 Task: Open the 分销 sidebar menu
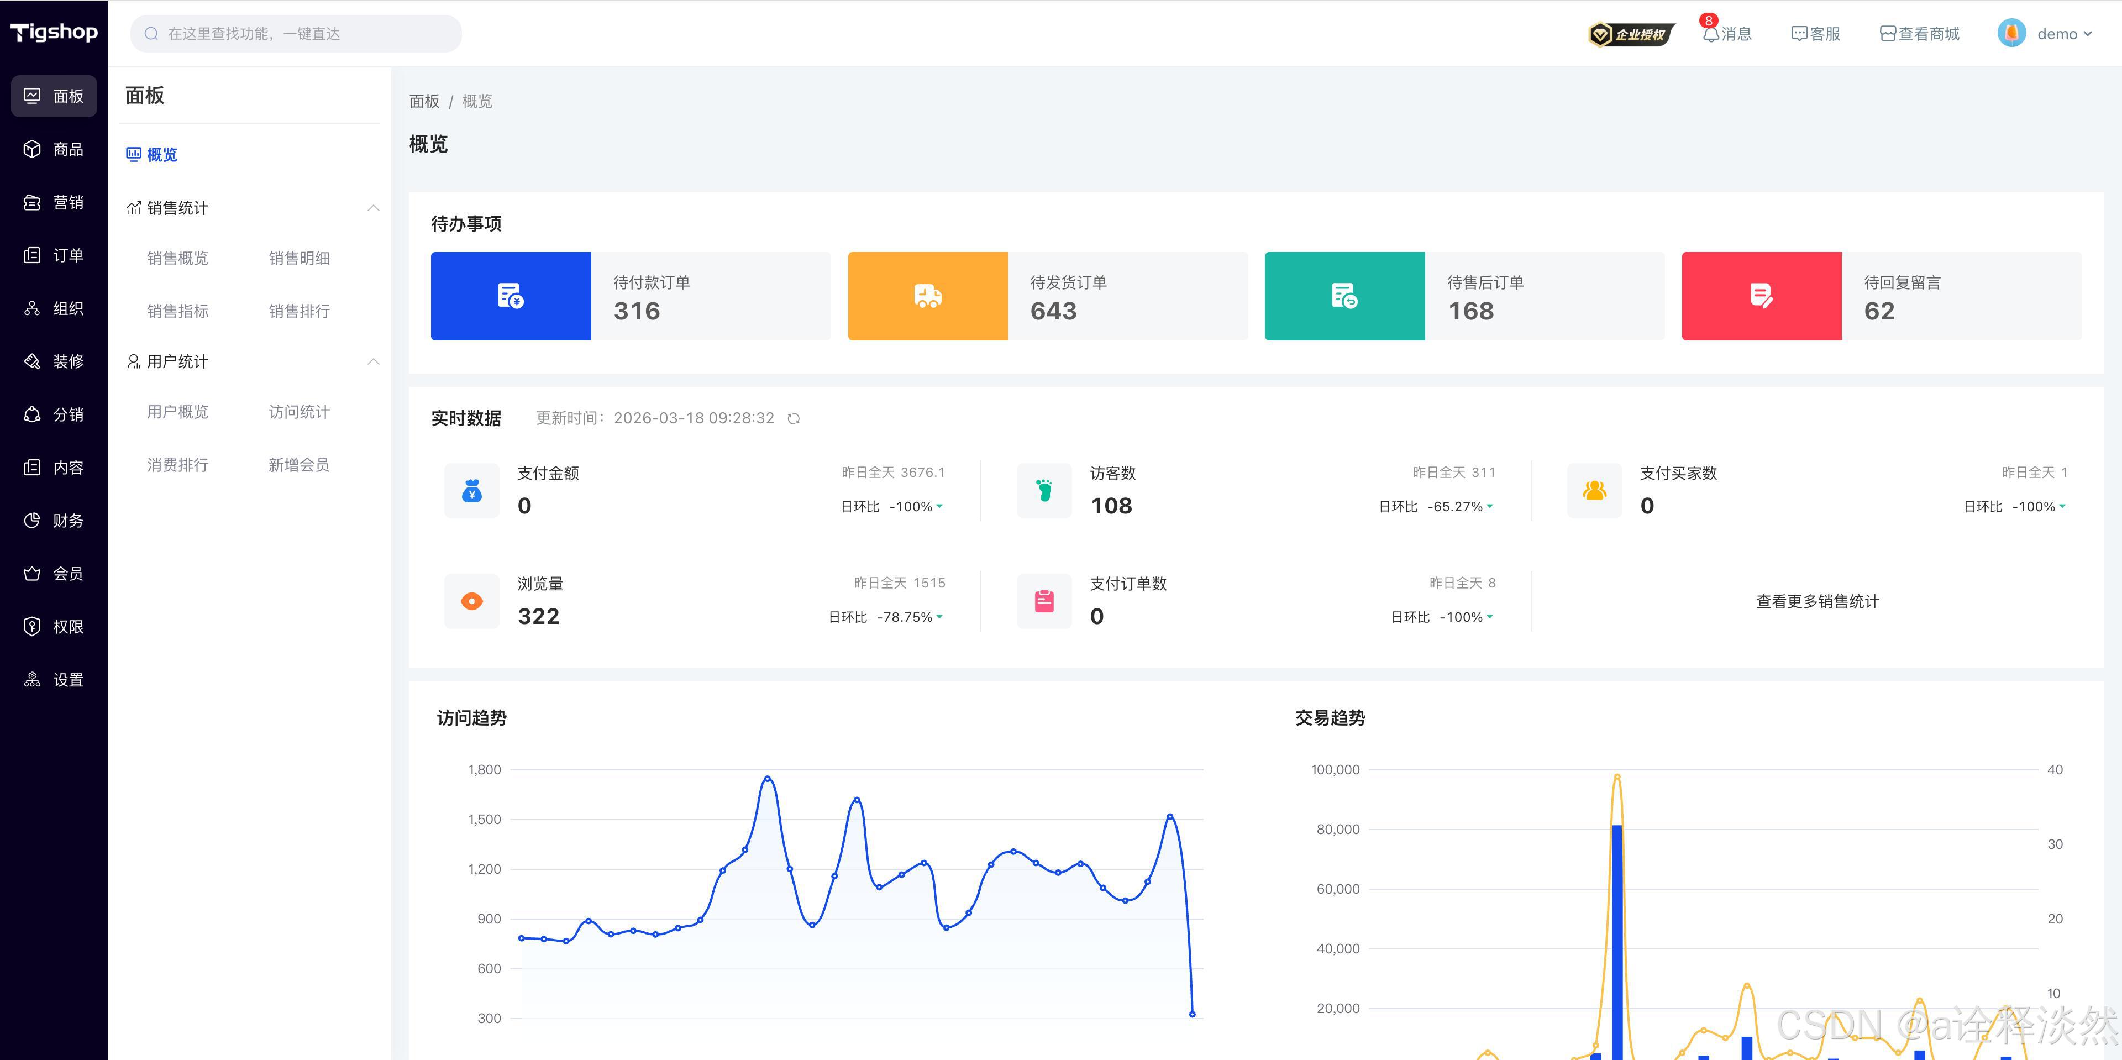coord(54,414)
